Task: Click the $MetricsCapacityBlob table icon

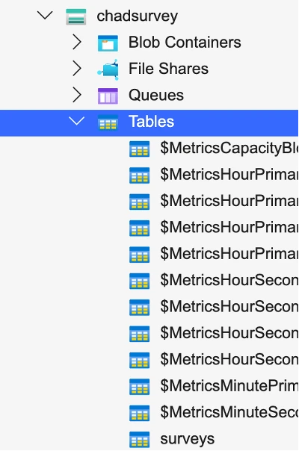Action: (x=140, y=149)
